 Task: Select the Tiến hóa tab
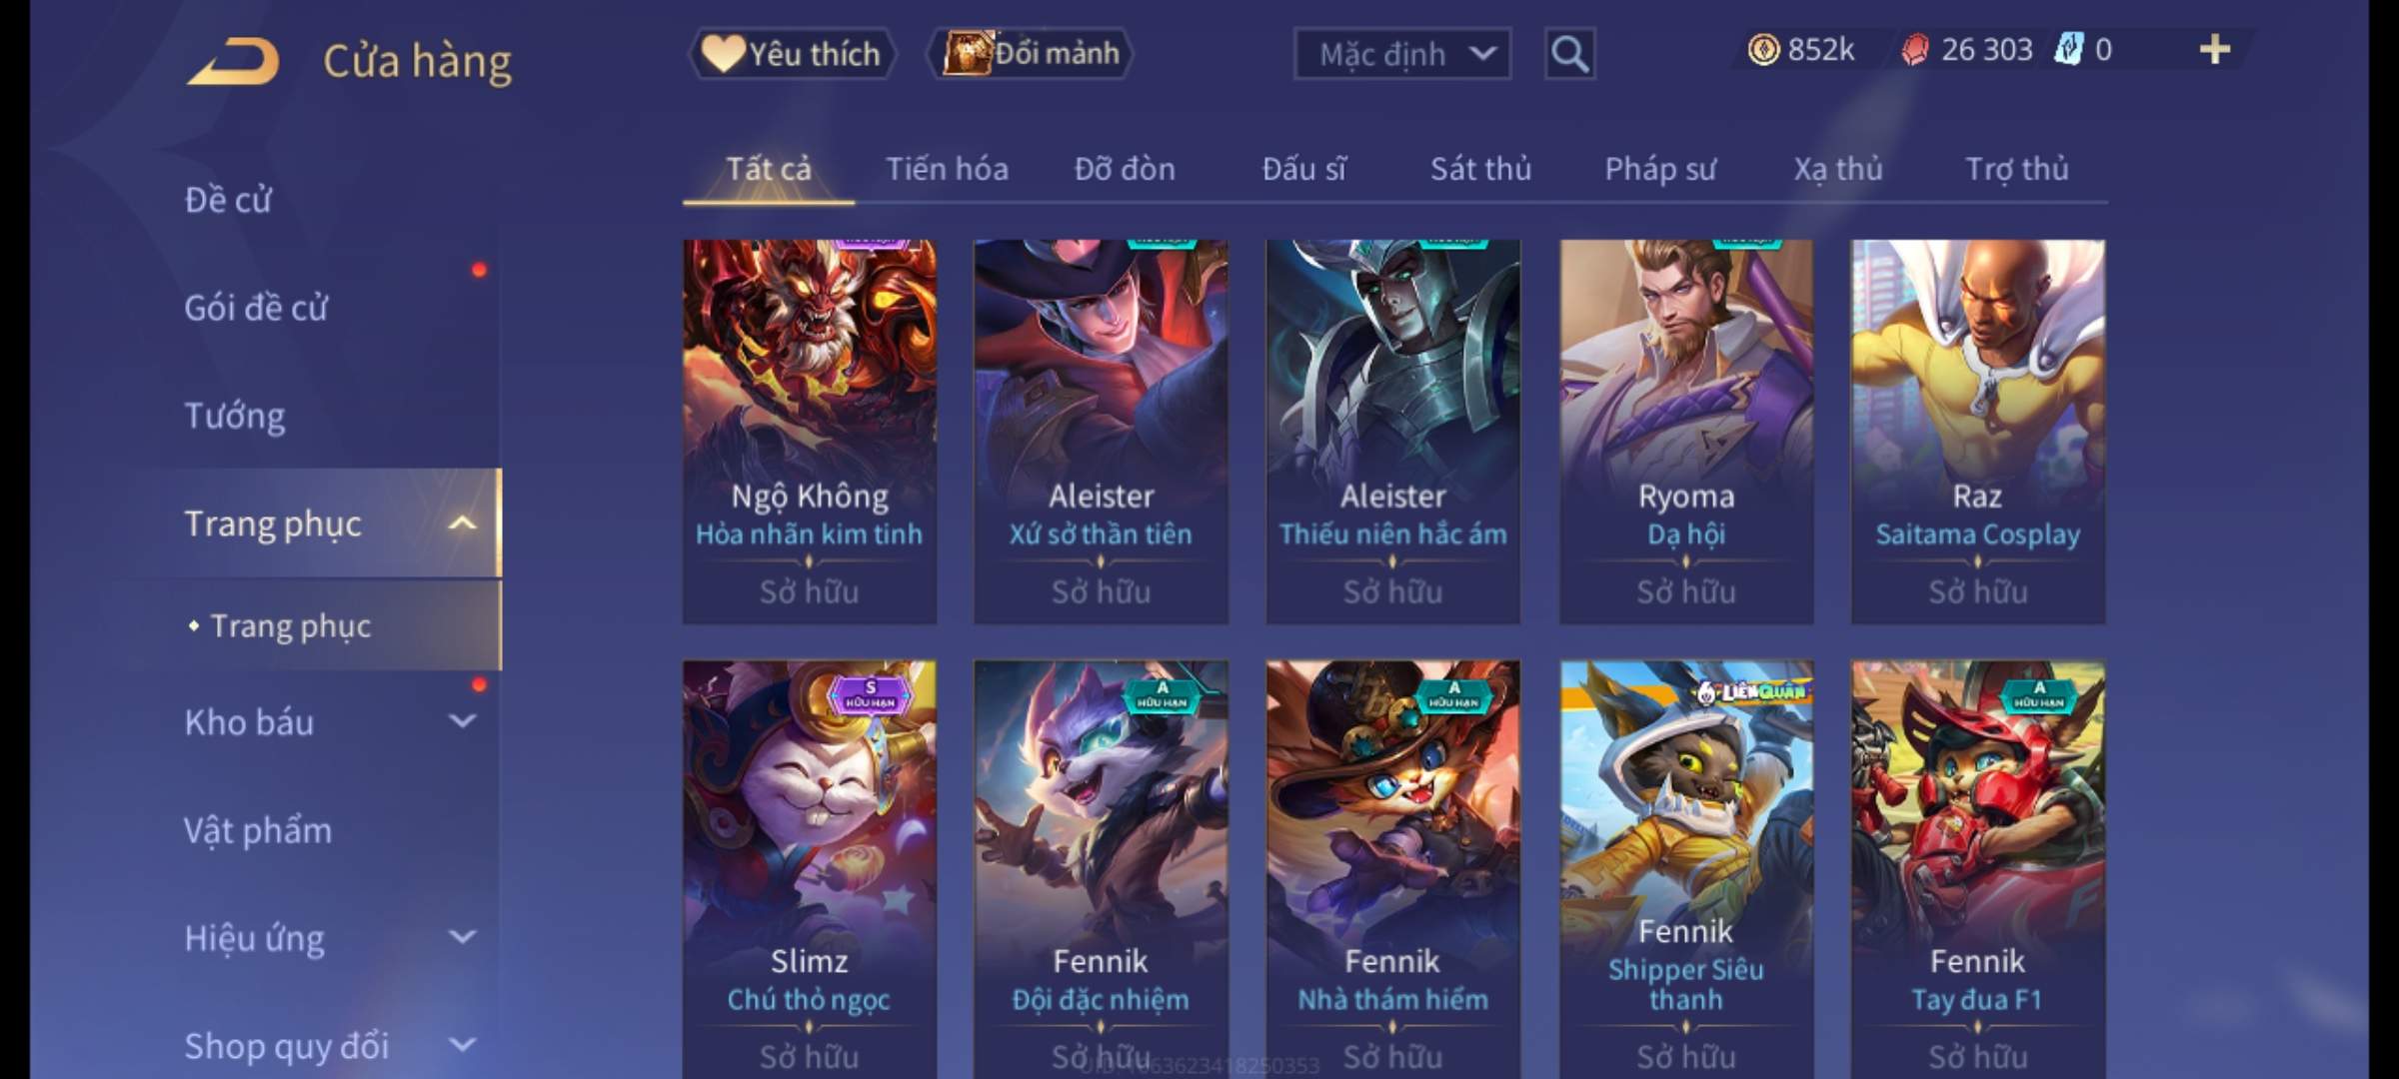click(x=947, y=169)
